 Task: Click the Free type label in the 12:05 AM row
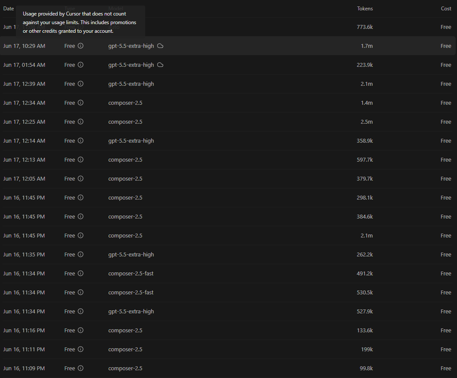(x=70, y=178)
